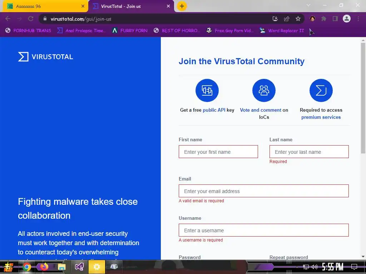The image size is (366, 274).
Task: Launch Firefox from the taskbar
Action: (x=44, y=267)
